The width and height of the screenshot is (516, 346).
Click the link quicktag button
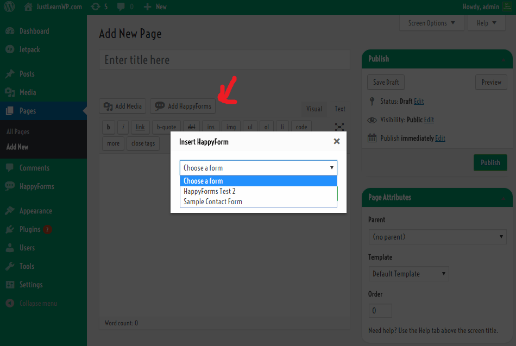tap(140, 127)
